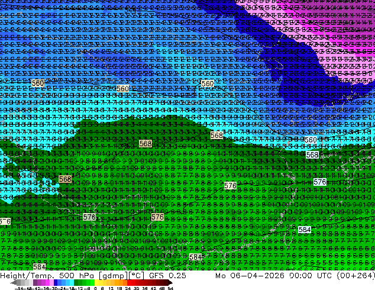The height and width of the screenshot is (290, 375).
Task: Click the cyan swatch on the temperature scale
Action: click(x=72, y=282)
